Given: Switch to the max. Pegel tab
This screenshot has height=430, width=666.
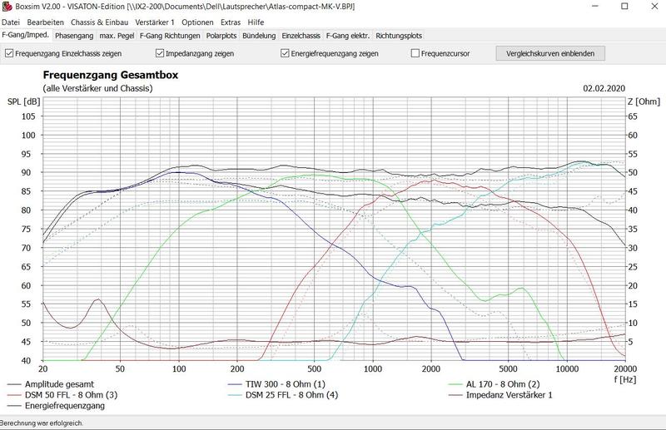Looking at the screenshot, I should click(x=117, y=36).
